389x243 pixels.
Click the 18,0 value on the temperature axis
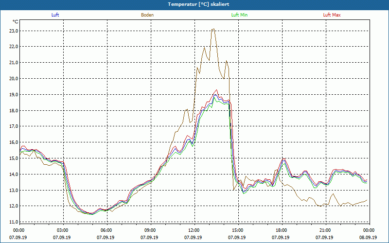(x=14, y=110)
